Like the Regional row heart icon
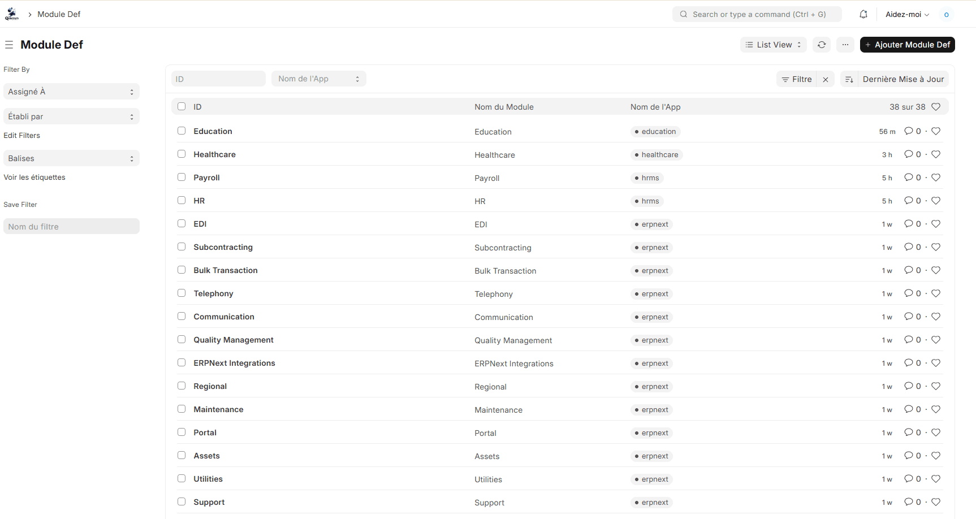 pyautogui.click(x=936, y=386)
